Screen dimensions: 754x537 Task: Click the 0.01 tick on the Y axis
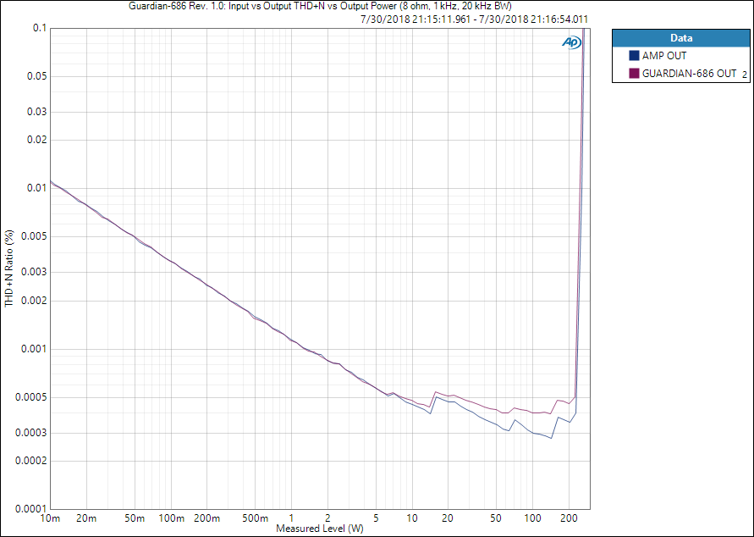pos(37,188)
